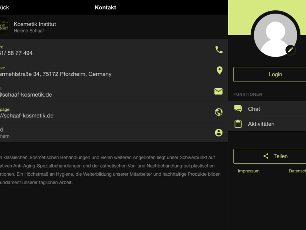Click the description paragraph about Anti-Aging-Spezialbehandlungen
Screen dimensions: 306x230
[110, 170]
